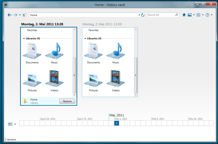Click the Search All input field
The image size is (218, 144).
coord(161,15)
